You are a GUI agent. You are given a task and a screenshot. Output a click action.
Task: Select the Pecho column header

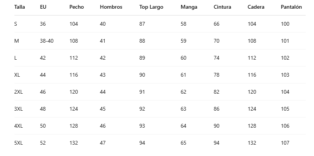77,7
